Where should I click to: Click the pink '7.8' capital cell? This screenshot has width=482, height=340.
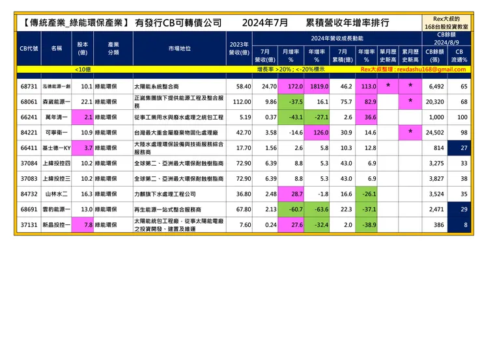82,225
